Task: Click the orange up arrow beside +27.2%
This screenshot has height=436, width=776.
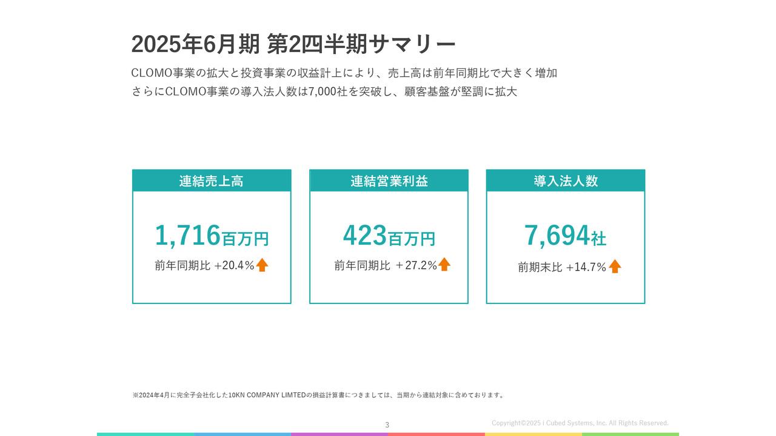Action: pos(444,264)
